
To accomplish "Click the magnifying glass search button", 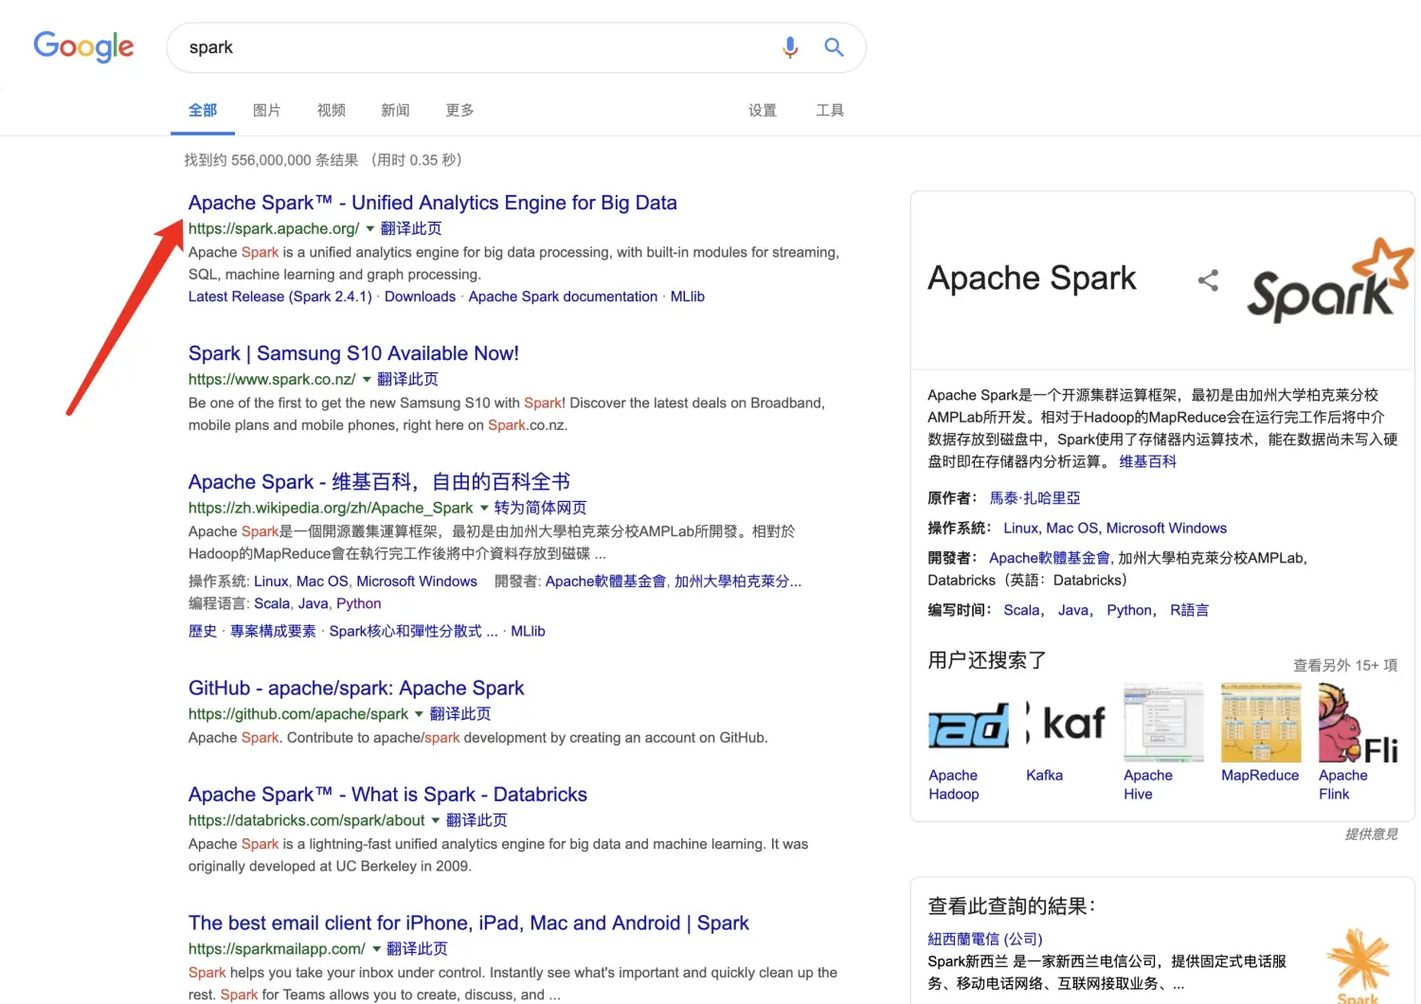I will [x=834, y=47].
